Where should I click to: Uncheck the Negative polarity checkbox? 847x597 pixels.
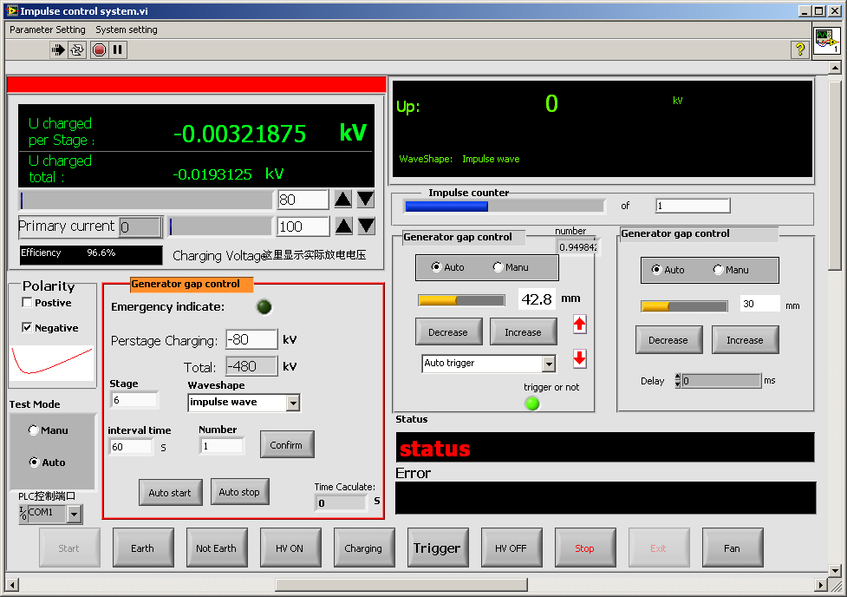click(x=28, y=328)
